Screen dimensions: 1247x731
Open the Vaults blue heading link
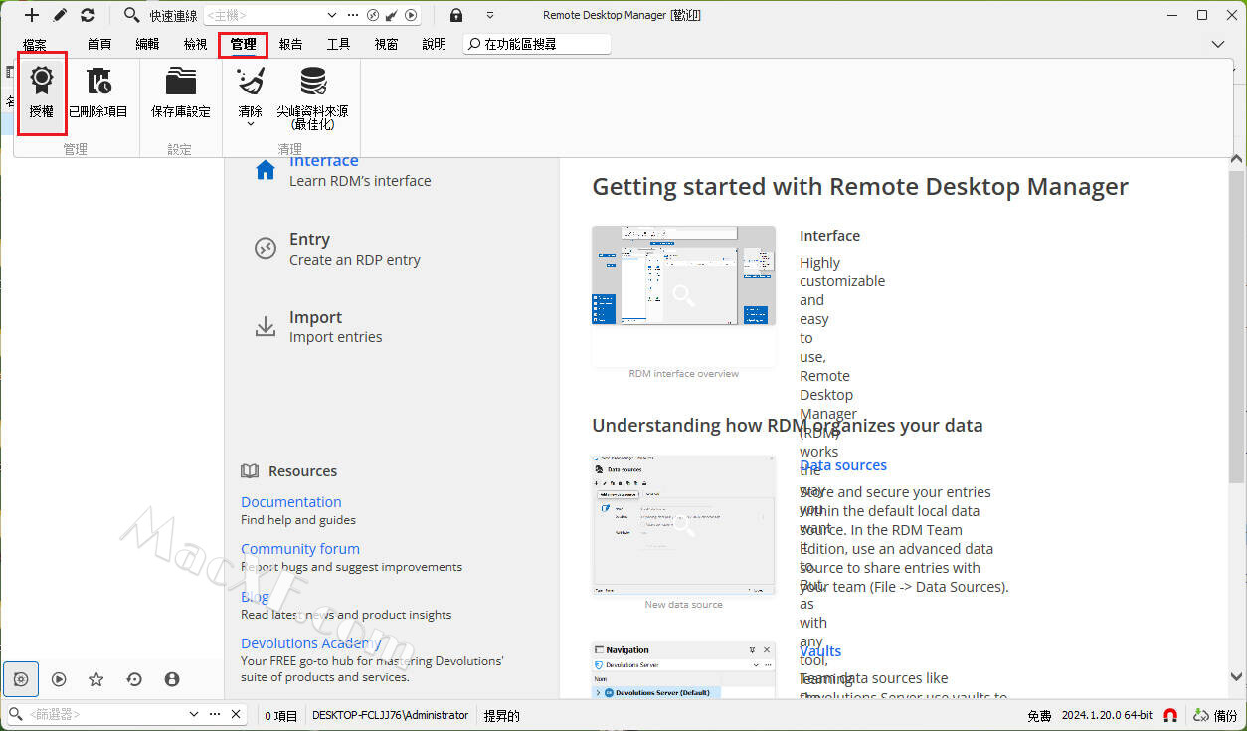click(x=820, y=651)
